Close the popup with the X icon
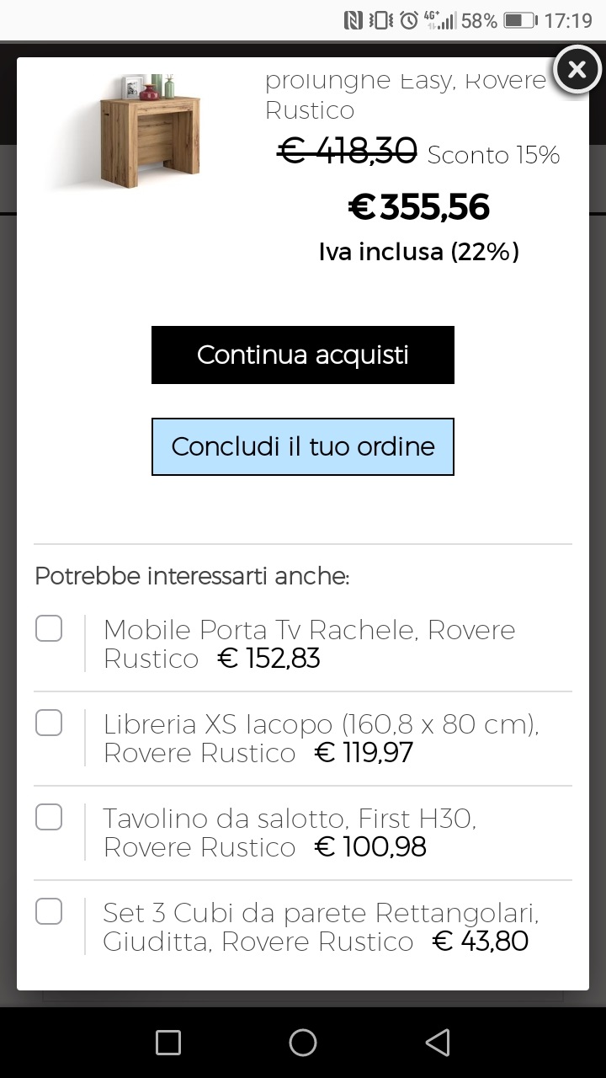This screenshot has height=1078, width=606. 577,70
